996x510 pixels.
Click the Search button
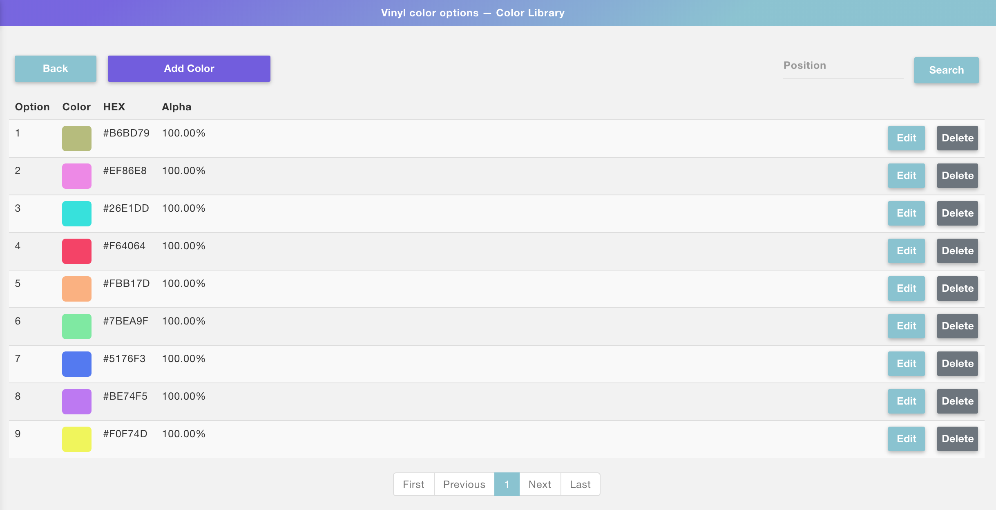(x=946, y=70)
